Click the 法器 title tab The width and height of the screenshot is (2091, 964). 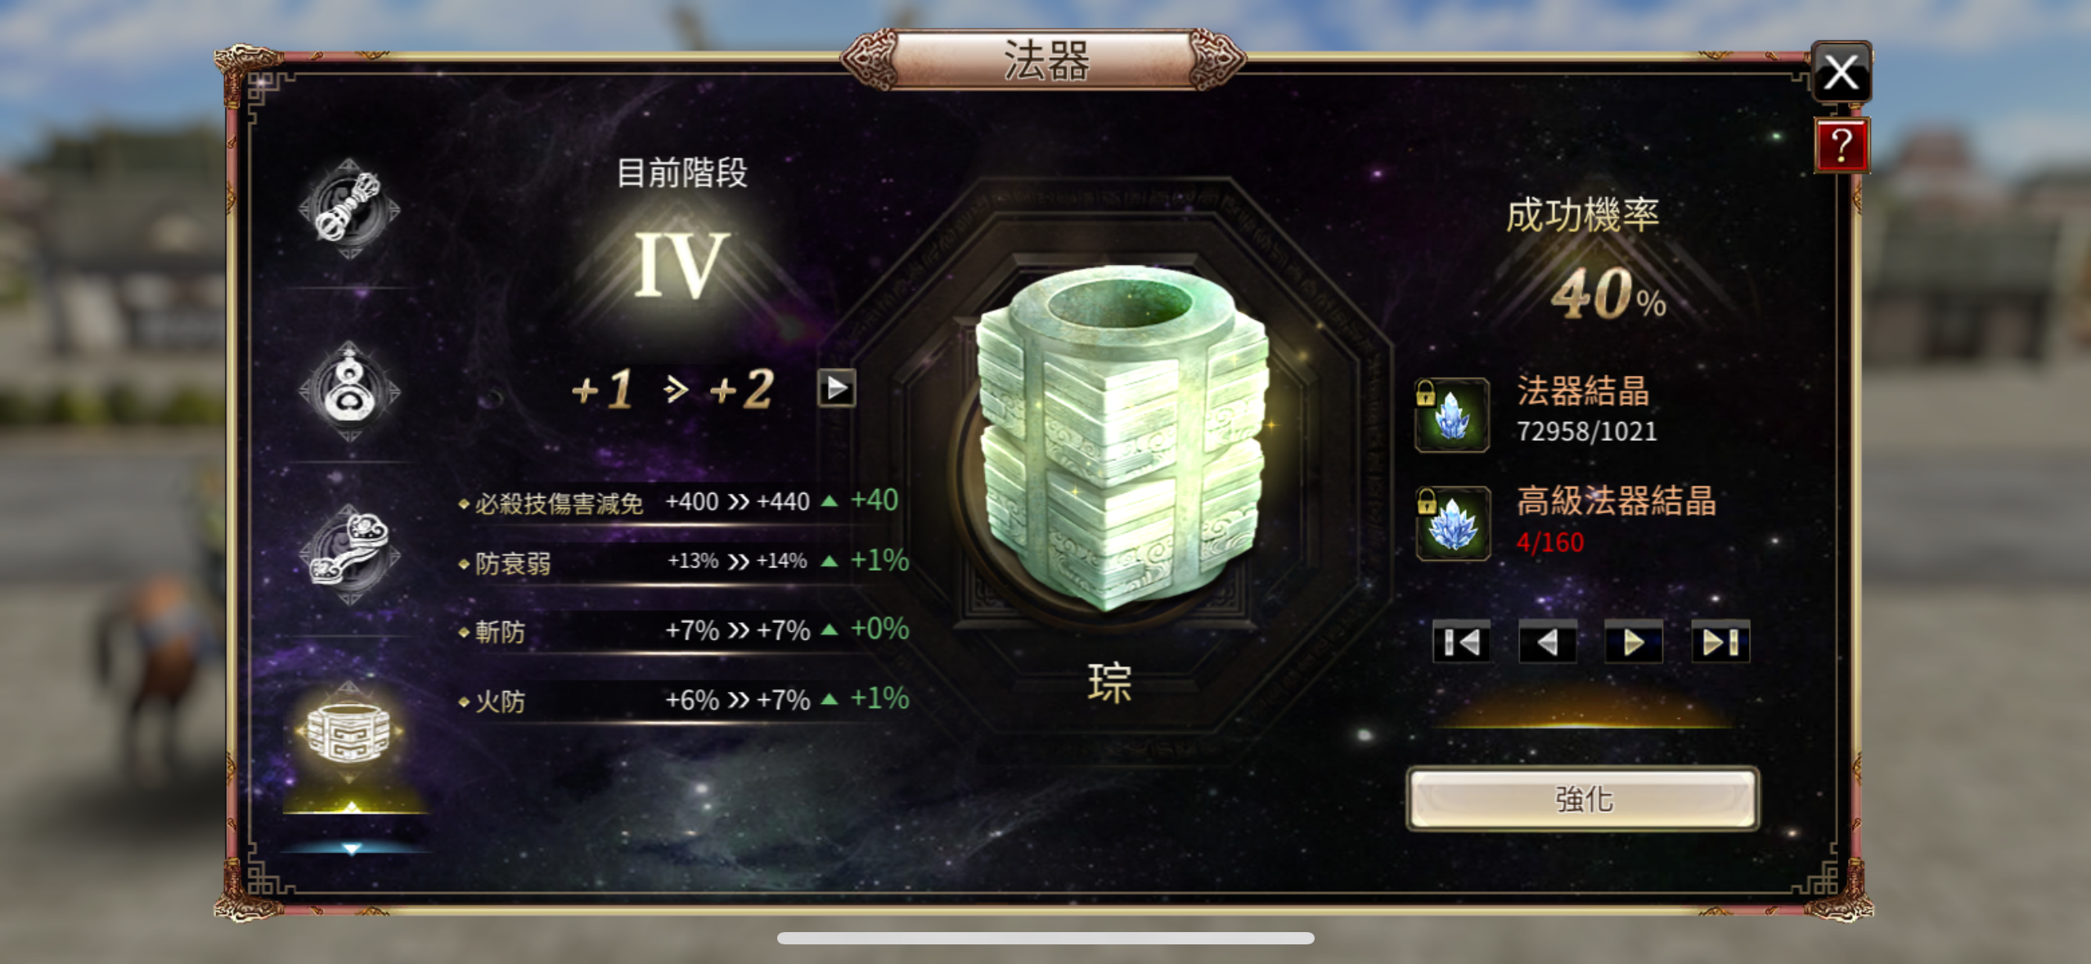click(x=1045, y=60)
